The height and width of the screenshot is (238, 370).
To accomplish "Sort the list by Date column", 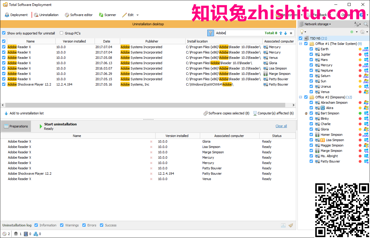I will pos(107,41).
